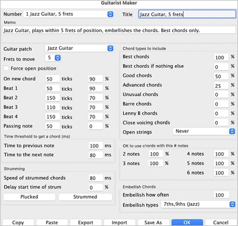Screen dimensions: 238x226
Task: Click the Best chords if nothing else field
Action: pos(221,67)
